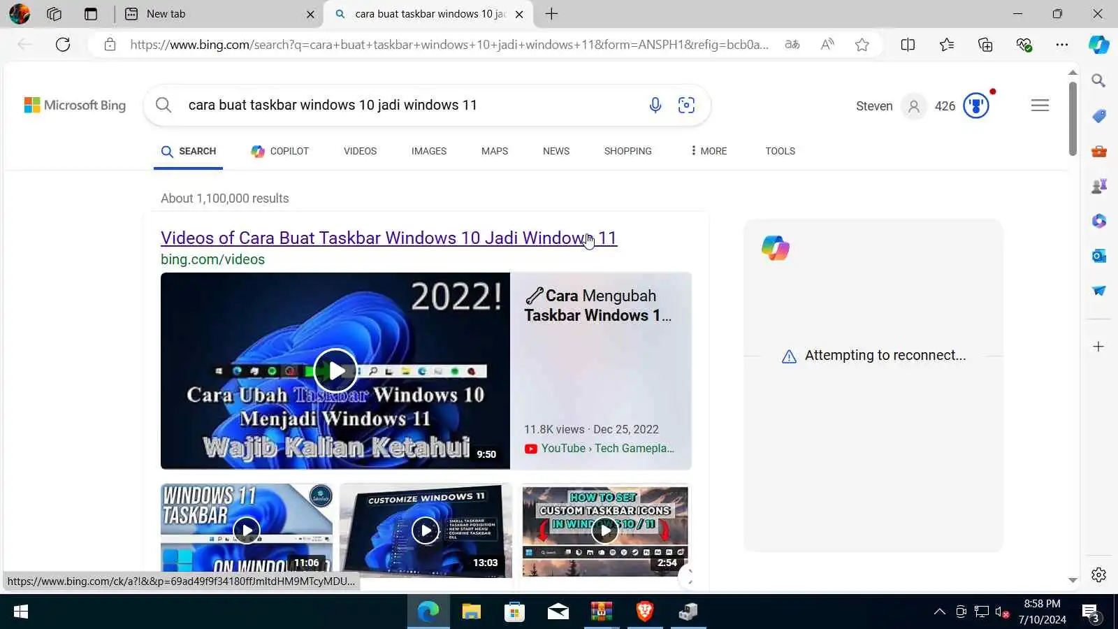
Task: Customize sidebar with the plus icon
Action: pyautogui.click(x=1098, y=347)
